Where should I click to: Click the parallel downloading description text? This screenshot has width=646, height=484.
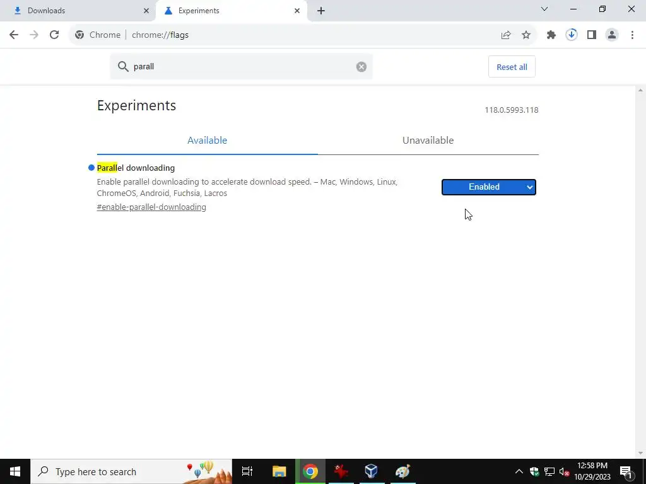(x=247, y=187)
